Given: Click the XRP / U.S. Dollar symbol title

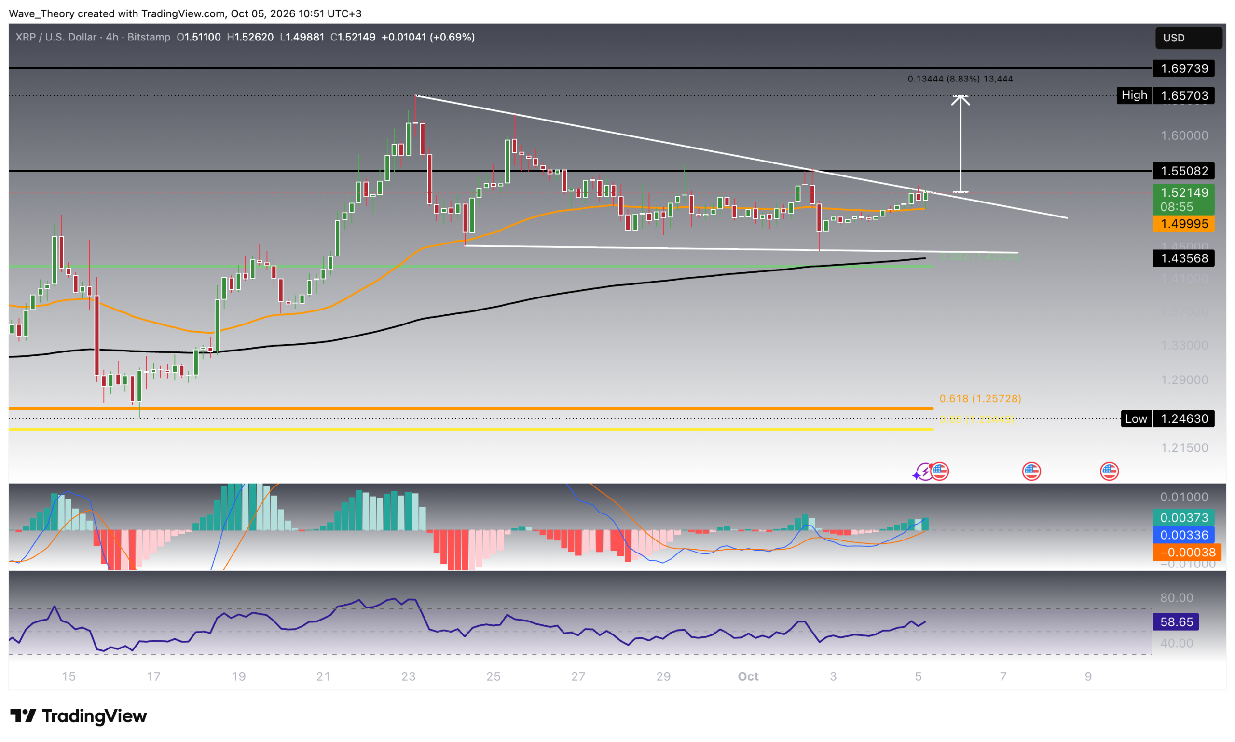Looking at the screenshot, I should [x=56, y=37].
